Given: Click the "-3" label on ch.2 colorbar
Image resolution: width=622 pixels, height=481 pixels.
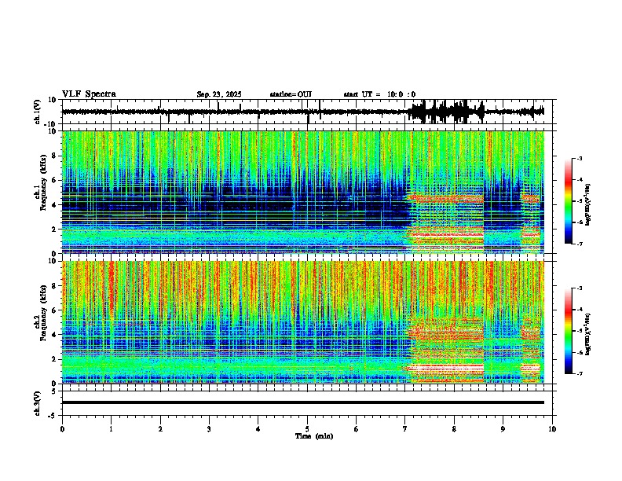Looking at the screenshot, I should 579,288.
